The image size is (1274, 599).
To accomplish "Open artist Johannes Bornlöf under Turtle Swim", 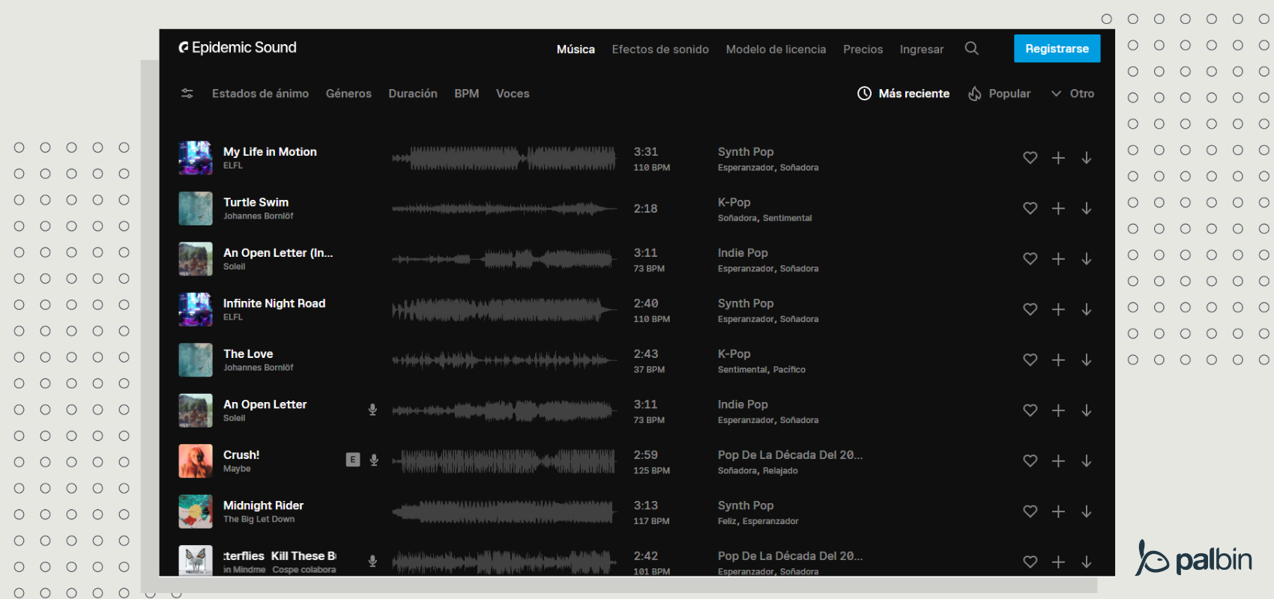I will click(x=259, y=216).
